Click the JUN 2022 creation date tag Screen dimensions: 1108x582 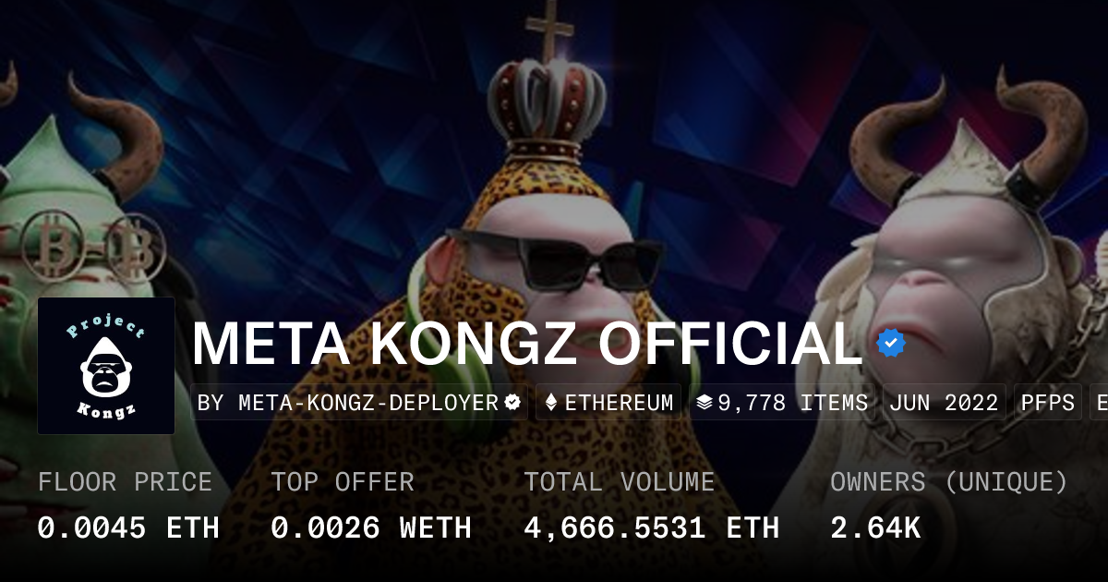pyautogui.click(x=945, y=403)
